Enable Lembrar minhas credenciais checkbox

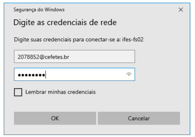pos(18,92)
